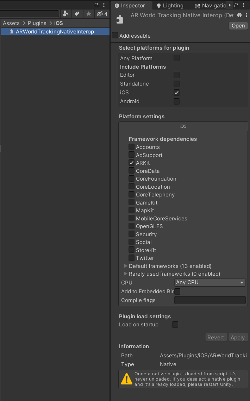Click the Open button for the plugin
250x401 pixels.
pyautogui.click(x=238, y=26)
